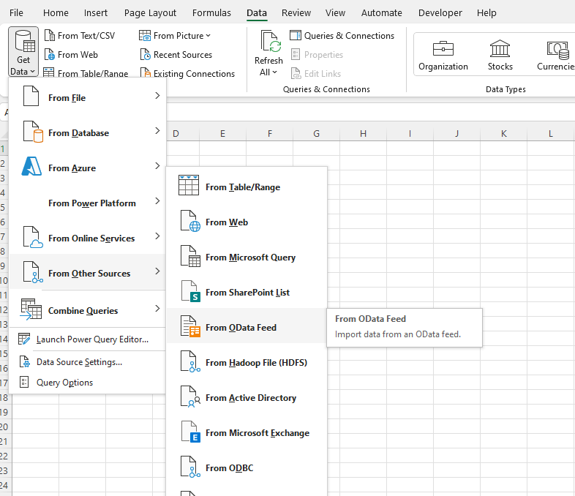Open Queries & Connections pane icon

296,35
